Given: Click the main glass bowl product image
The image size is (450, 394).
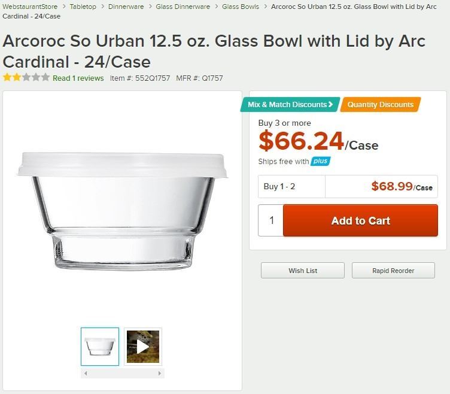Looking at the screenshot, I should pyautogui.click(x=123, y=210).
